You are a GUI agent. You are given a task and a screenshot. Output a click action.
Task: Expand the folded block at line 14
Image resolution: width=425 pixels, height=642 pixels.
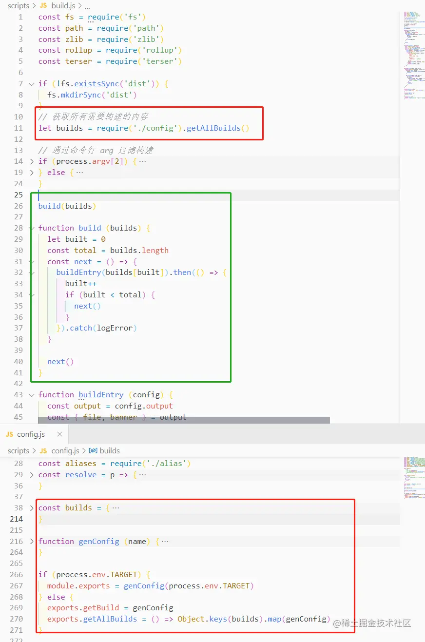[x=32, y=161]
